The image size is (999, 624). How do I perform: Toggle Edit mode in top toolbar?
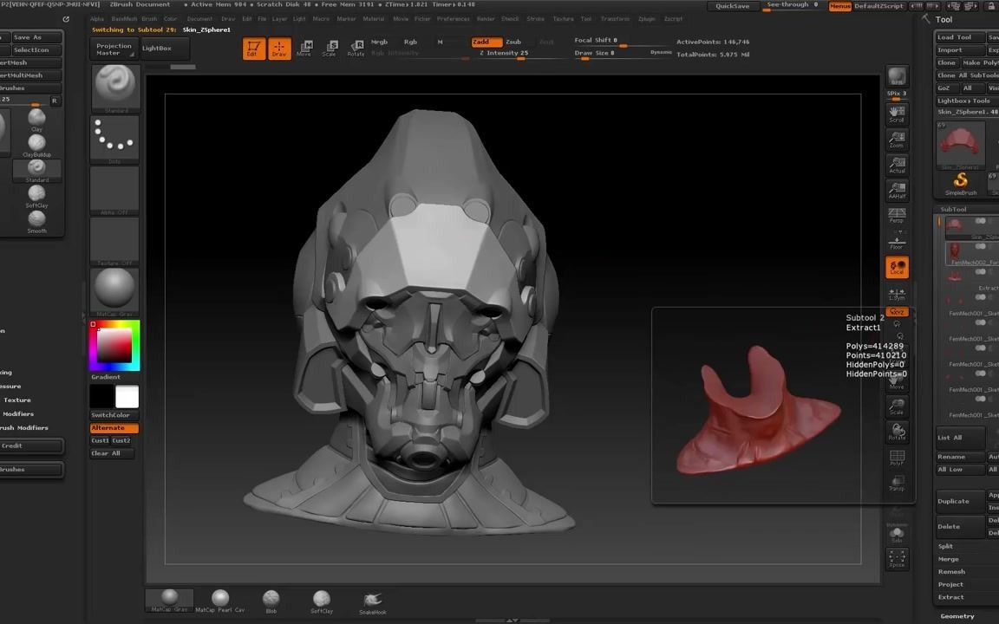(x=252, y=48)
